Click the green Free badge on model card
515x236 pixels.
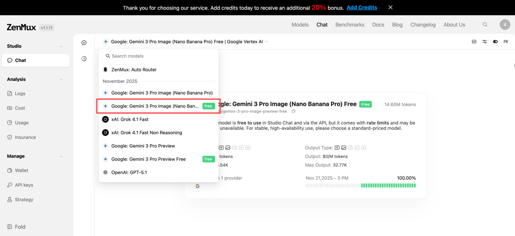point(365,104)
